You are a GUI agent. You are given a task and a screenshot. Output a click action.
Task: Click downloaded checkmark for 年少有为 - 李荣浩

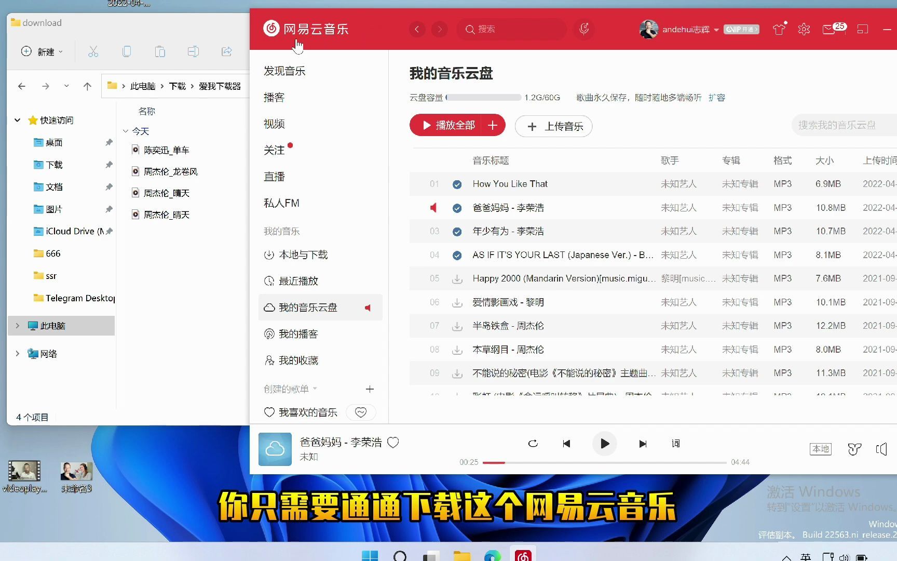click(x=457, y=232)
